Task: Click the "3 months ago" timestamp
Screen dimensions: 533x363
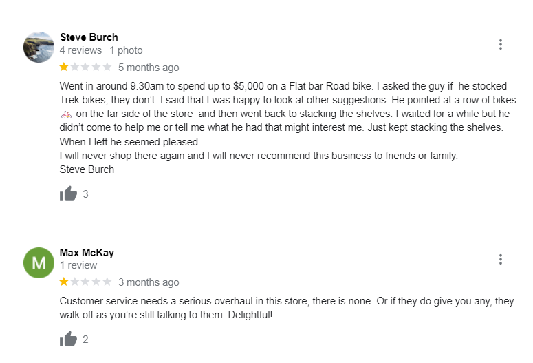Action: tap(149, 282)
